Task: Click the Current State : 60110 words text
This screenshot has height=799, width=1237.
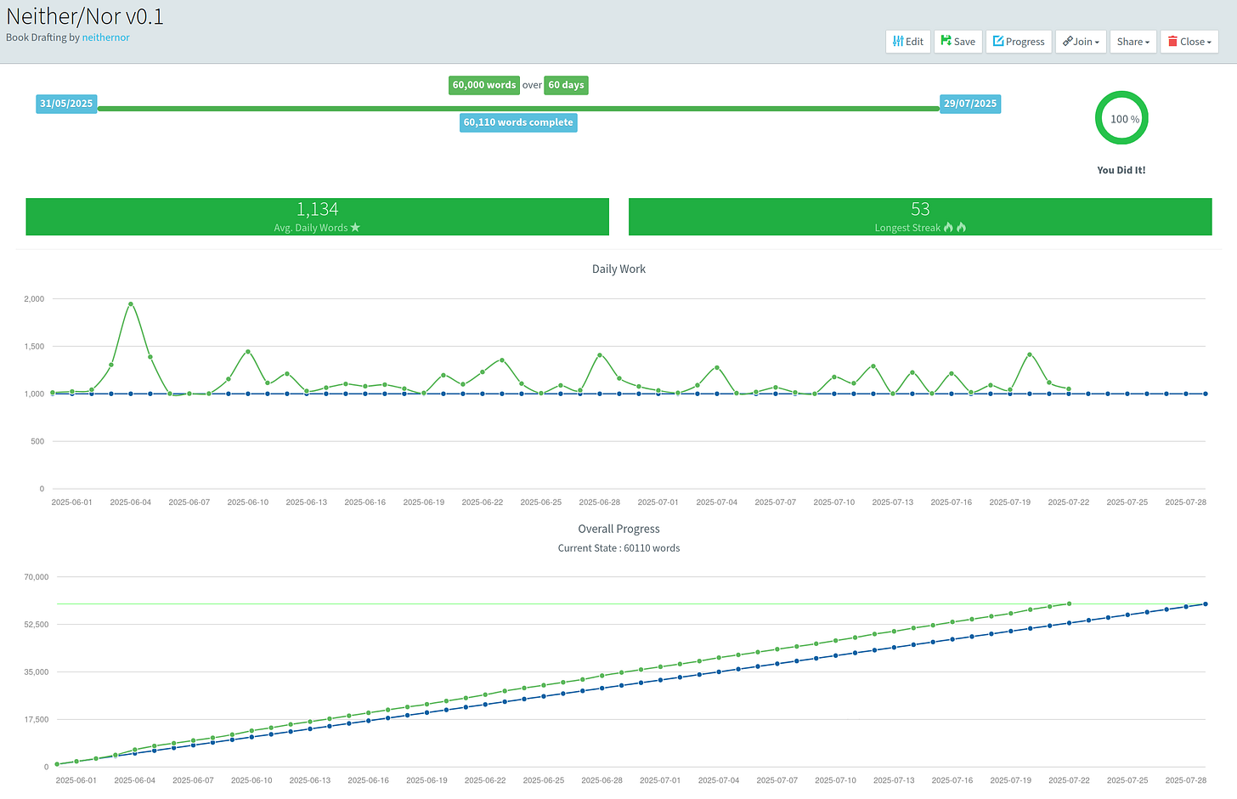Action: tap(618, 548)
